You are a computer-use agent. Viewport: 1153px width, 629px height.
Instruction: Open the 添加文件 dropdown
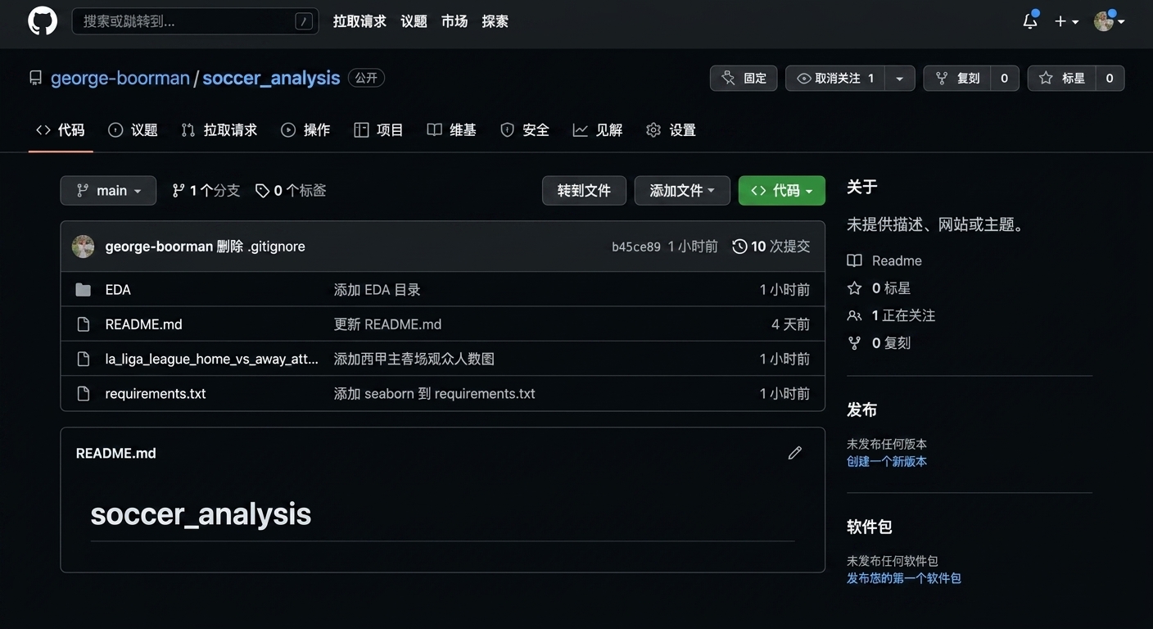click(682, 190)
